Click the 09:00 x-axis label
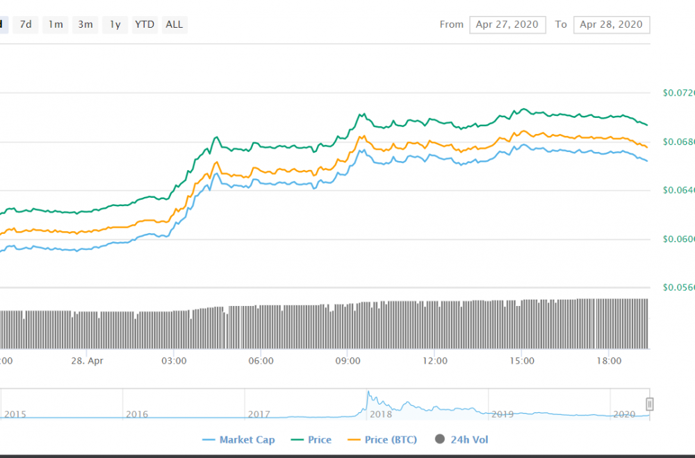 (x=348, y=361)
